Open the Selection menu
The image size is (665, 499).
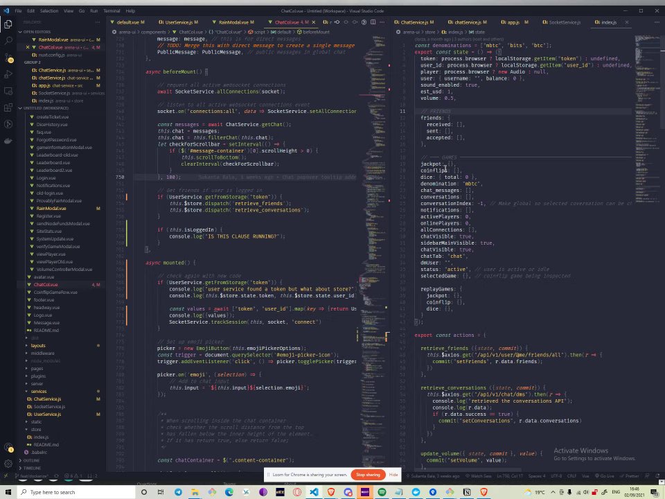(49, 11)
